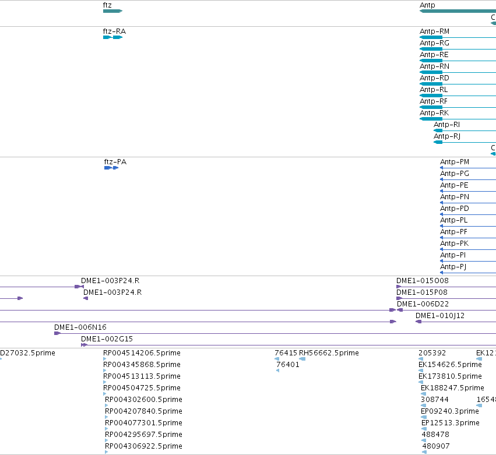This screenshot has width=496, height=455.
Task: Click the EK154626.5prime label
Action: click(450, 365)
